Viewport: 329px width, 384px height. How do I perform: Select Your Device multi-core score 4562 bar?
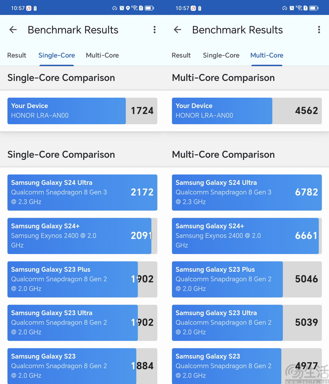(247, 111)
